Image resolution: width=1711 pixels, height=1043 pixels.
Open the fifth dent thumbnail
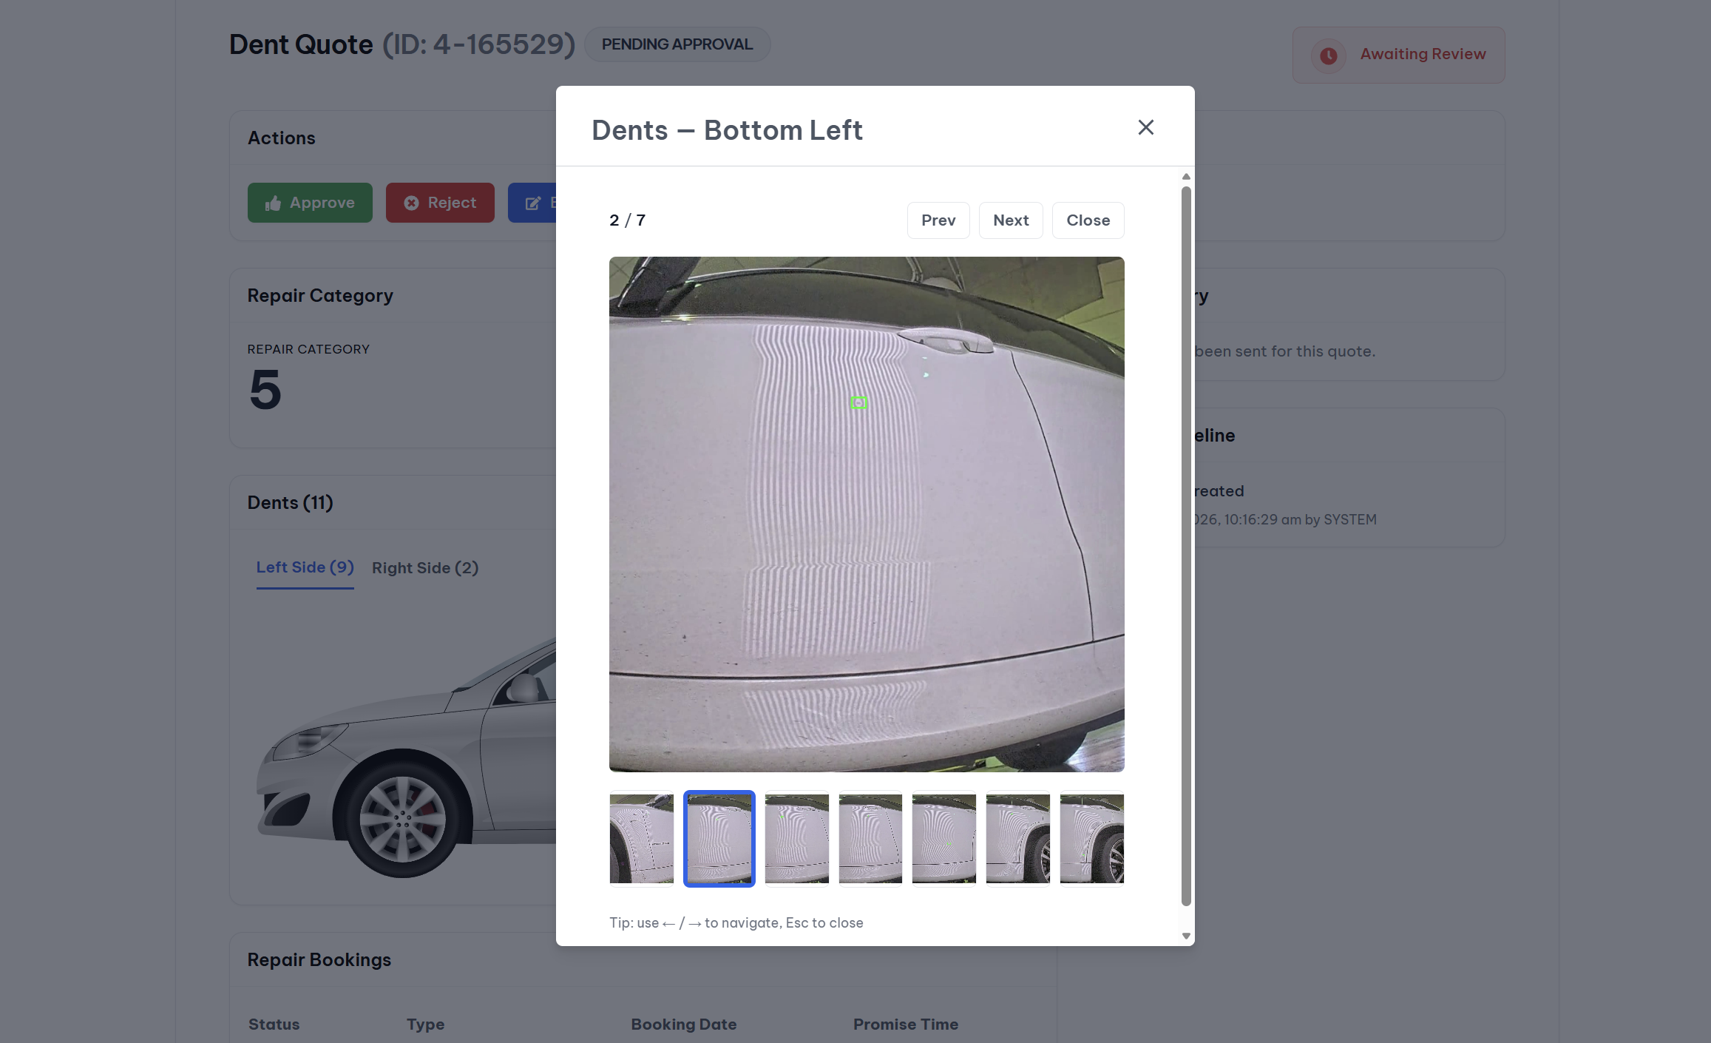pyautogui.click(x=944, y=838)
